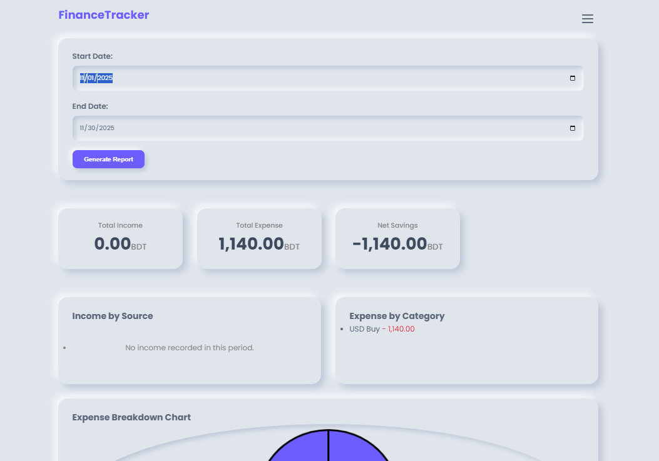The width and height of the screenshot is (659, 461).
Task: Select the Expense by Category panel header
Action: (397, 316)
